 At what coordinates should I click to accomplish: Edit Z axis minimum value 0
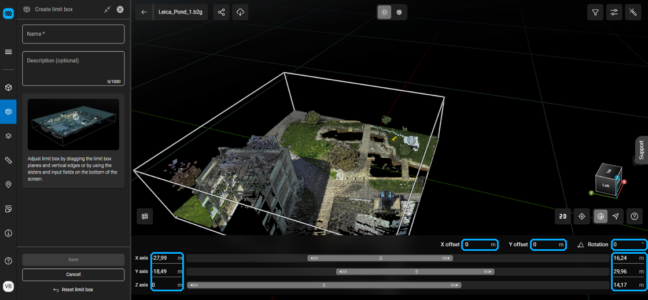[167, 285]
